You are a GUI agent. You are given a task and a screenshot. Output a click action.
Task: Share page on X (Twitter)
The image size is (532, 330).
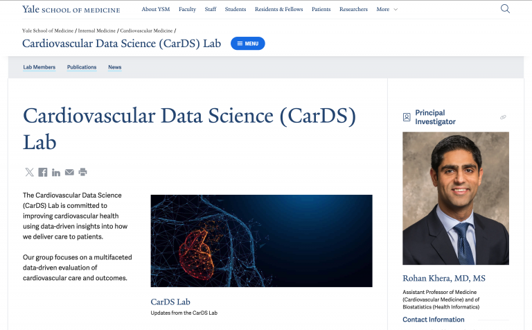point(30,172)
